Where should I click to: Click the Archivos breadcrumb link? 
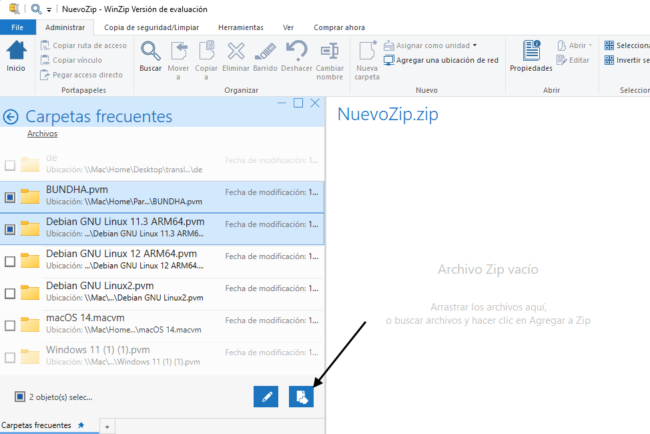pos(42,134)
